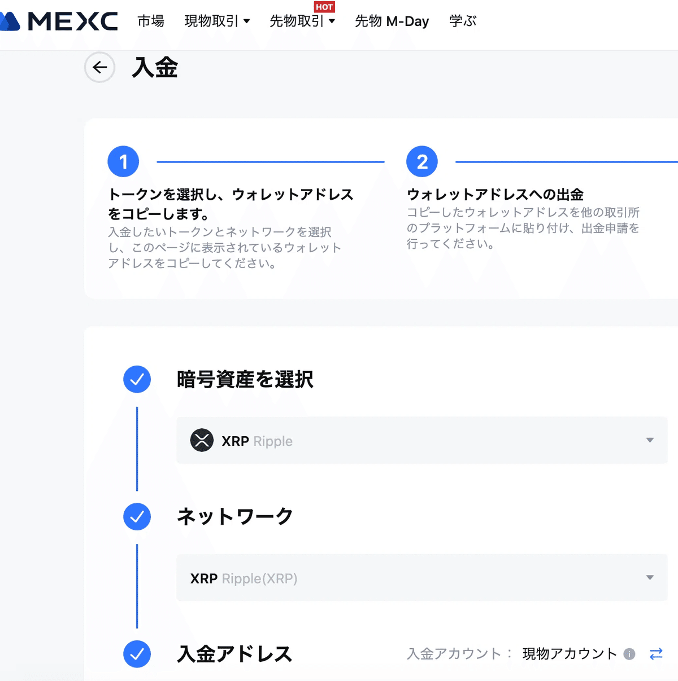Click the step 1 circle indicator

point(123,161)
